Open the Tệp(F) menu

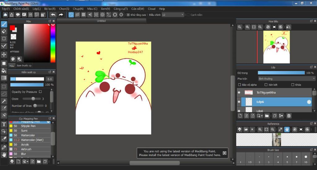click(6, 9)
